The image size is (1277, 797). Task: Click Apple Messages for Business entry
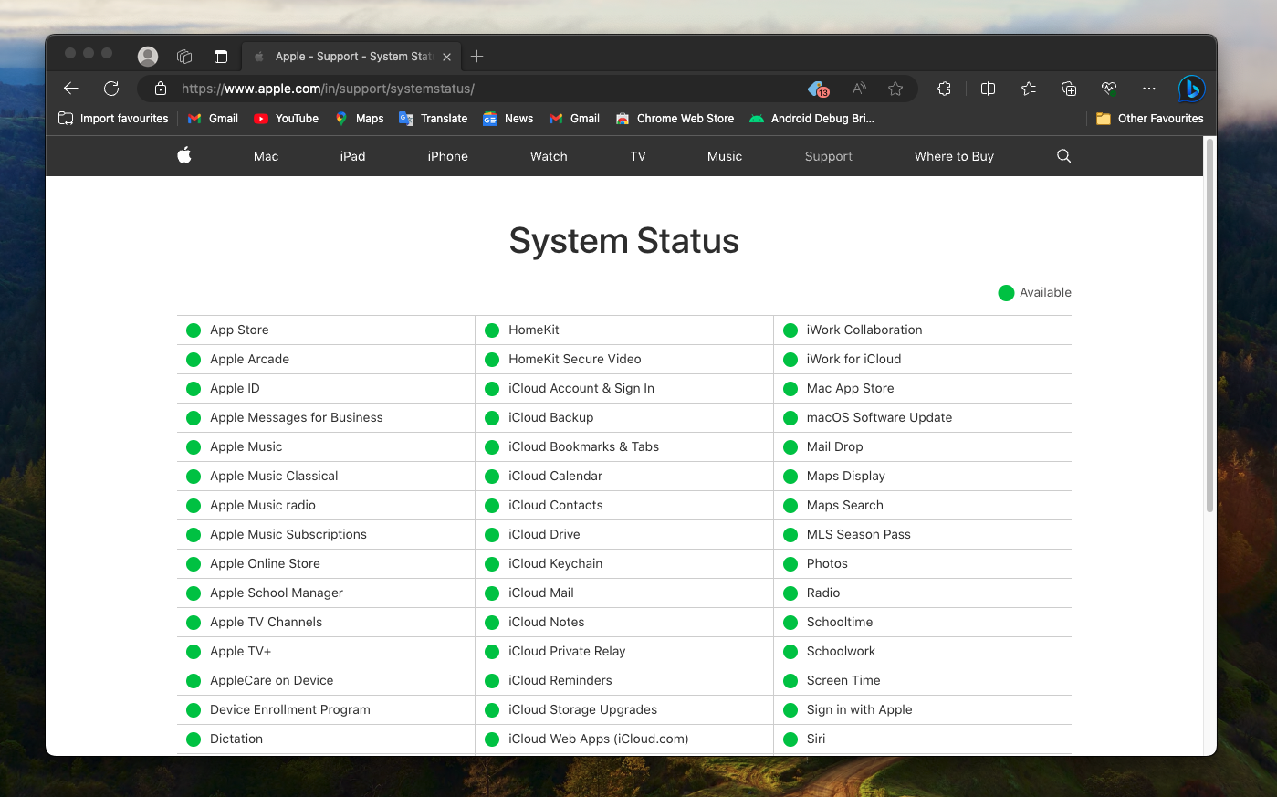point(326,417)
